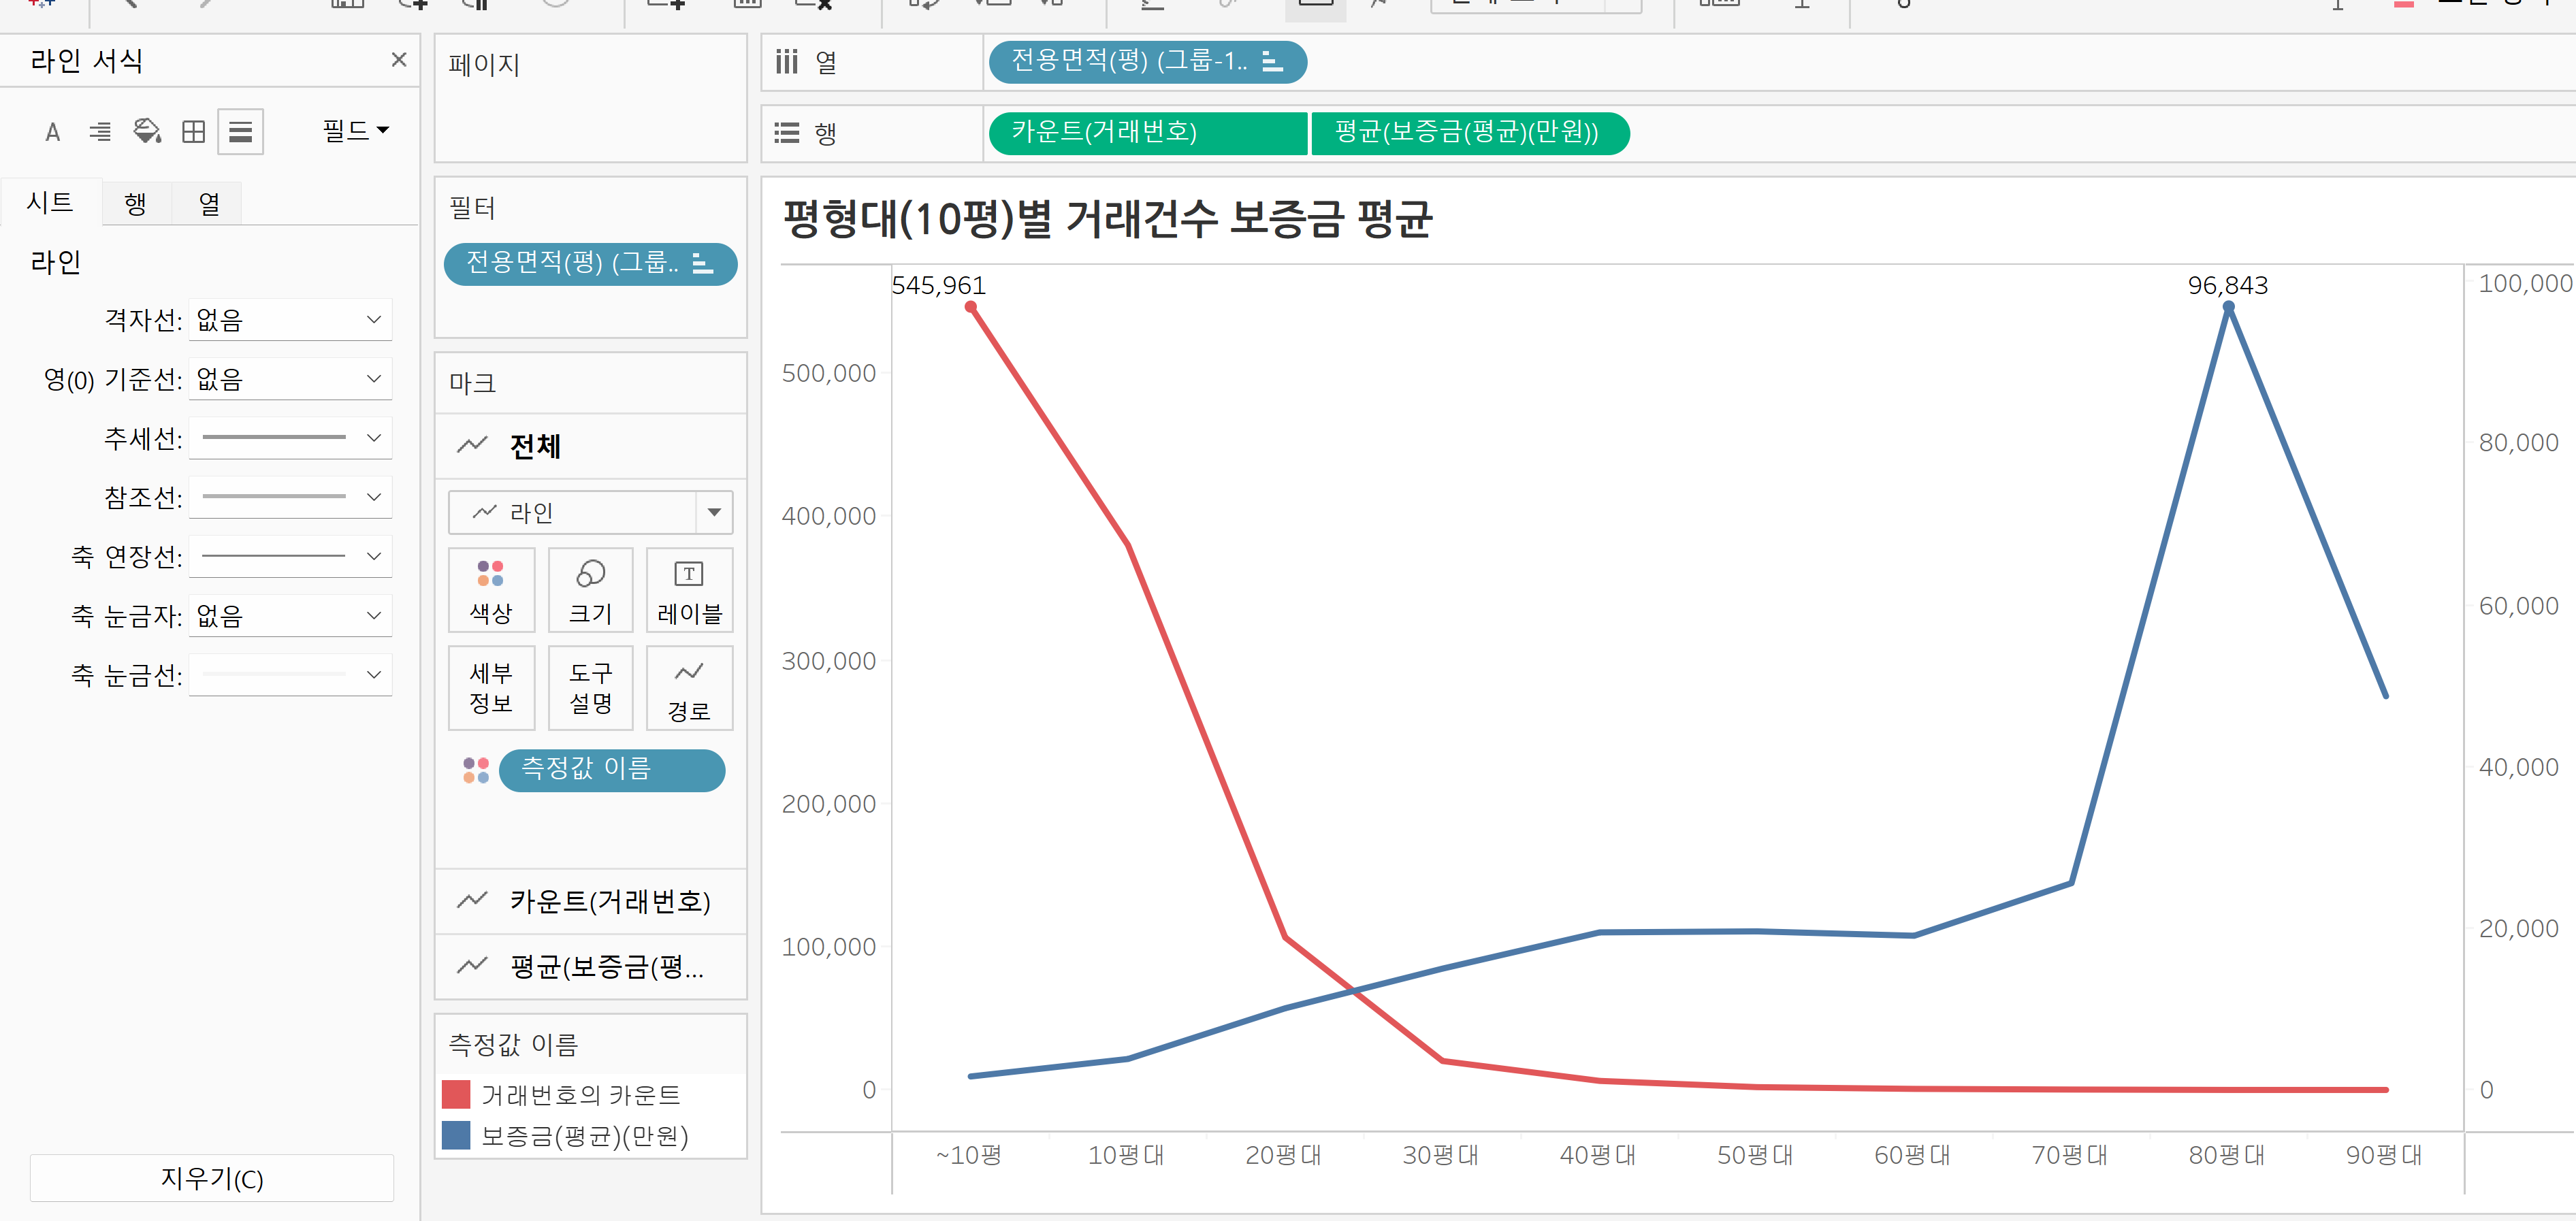Open the 필드 dropdown menu
Viewport: 2576px width, 1221px height.
(355, 131)
